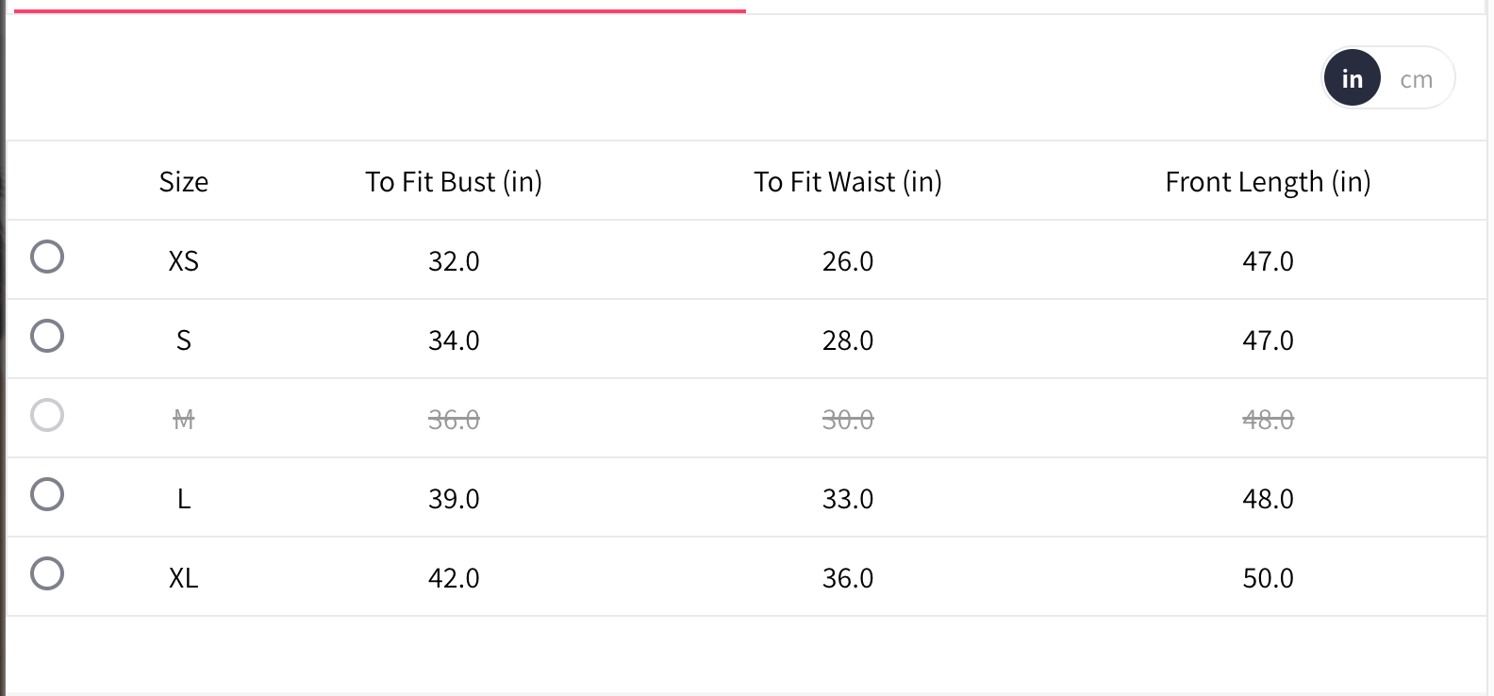
Task: Select the XS size radio button
Action: (x=47, y=257)
